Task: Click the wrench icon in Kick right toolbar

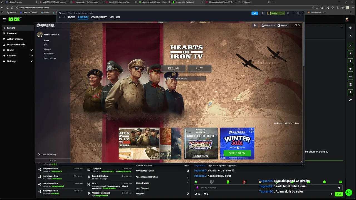Action: click(x=350, y=92)
